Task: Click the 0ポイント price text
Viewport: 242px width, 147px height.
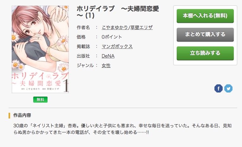Action: tap(111, 37)
